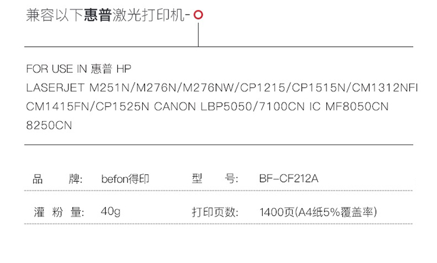Click the 品牌 label

[58, 179]
